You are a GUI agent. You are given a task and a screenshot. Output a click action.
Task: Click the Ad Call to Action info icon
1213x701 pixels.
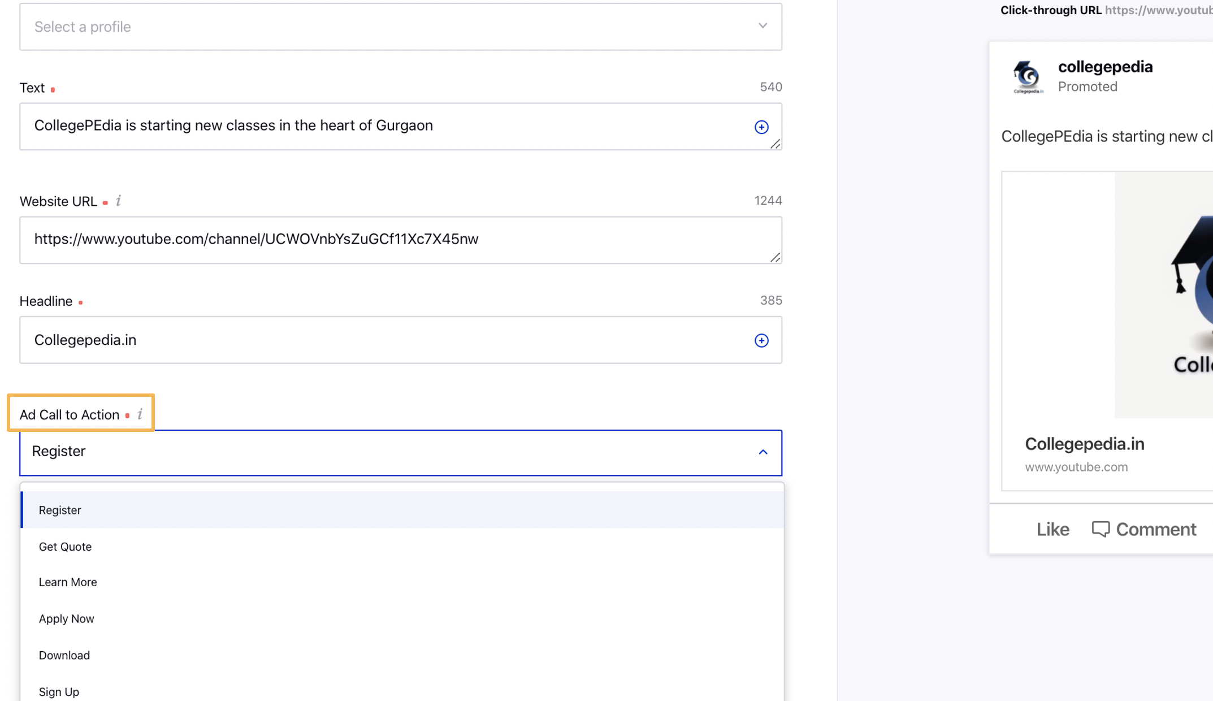point(140,414)
